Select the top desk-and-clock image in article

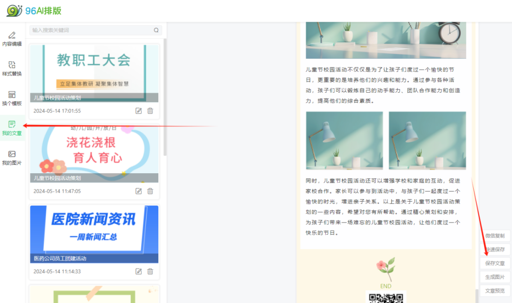386,40
